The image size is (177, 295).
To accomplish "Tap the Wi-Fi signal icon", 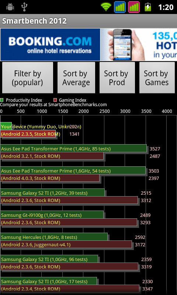I will point(106,7).
